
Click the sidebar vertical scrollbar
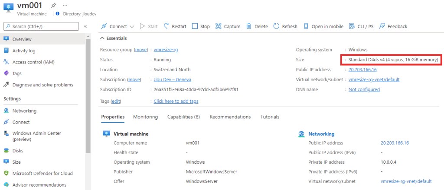point(88,96)
